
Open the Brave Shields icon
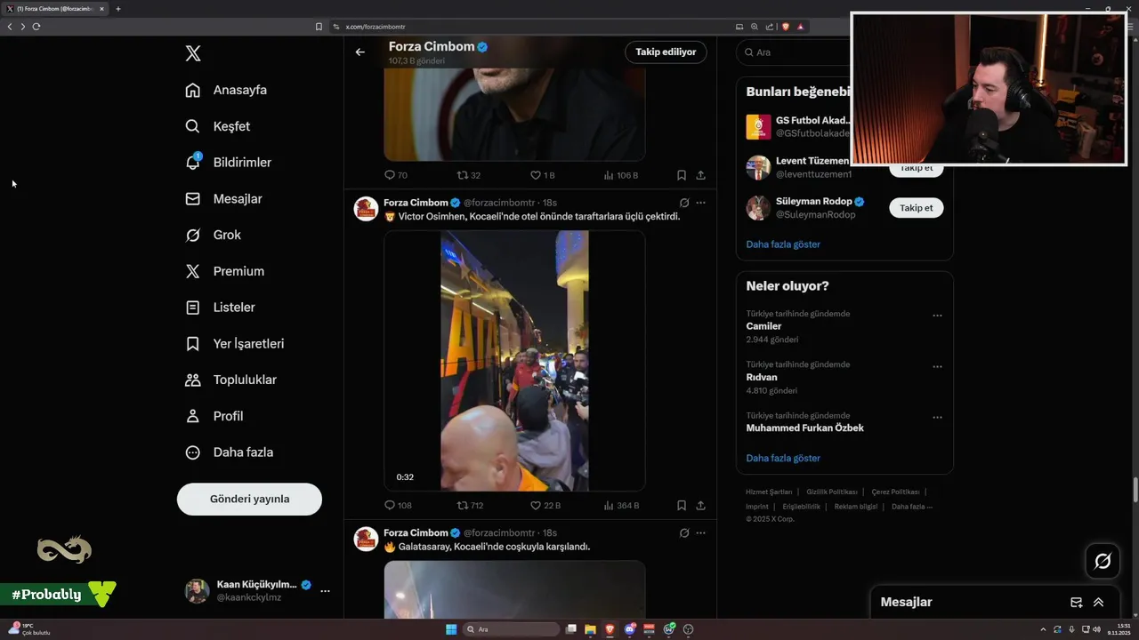point(786,27)
